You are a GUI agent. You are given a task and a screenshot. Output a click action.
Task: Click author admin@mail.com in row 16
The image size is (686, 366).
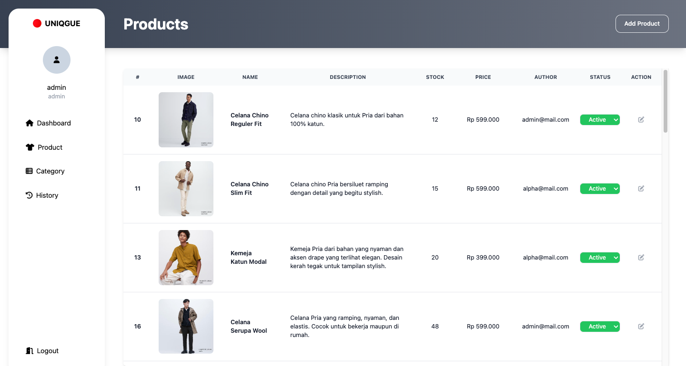[x=545, y=327]
